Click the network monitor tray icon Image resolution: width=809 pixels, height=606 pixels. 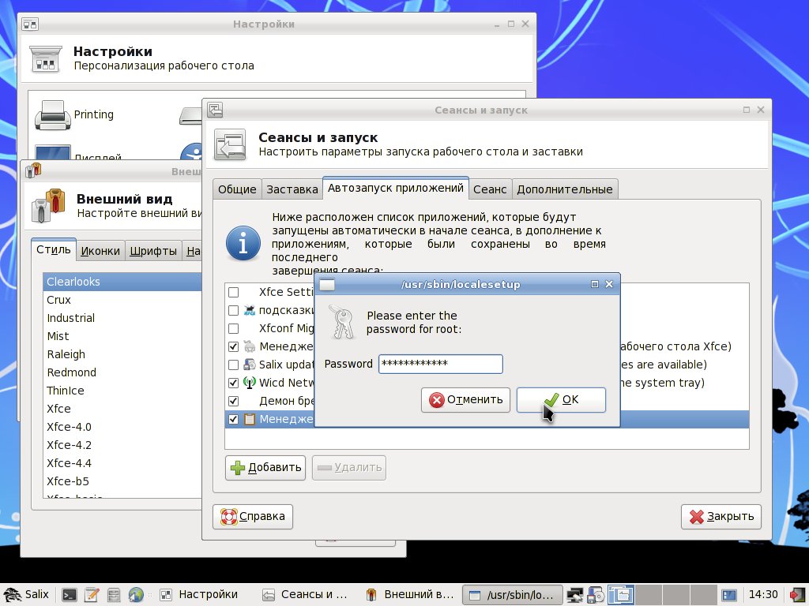click(575, 595)
